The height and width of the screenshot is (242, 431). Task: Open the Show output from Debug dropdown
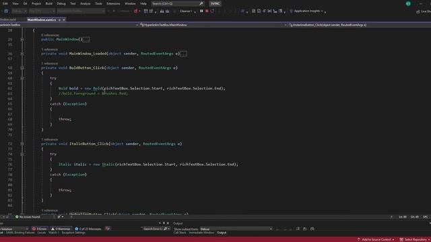point(236,229)
